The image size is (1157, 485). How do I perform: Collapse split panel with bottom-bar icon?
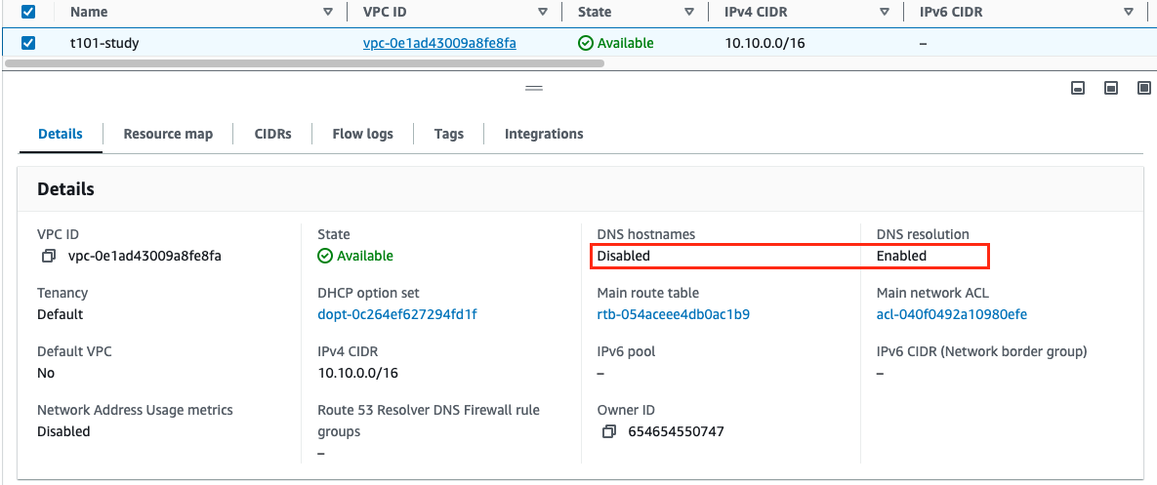click(x=1078, y=89)
